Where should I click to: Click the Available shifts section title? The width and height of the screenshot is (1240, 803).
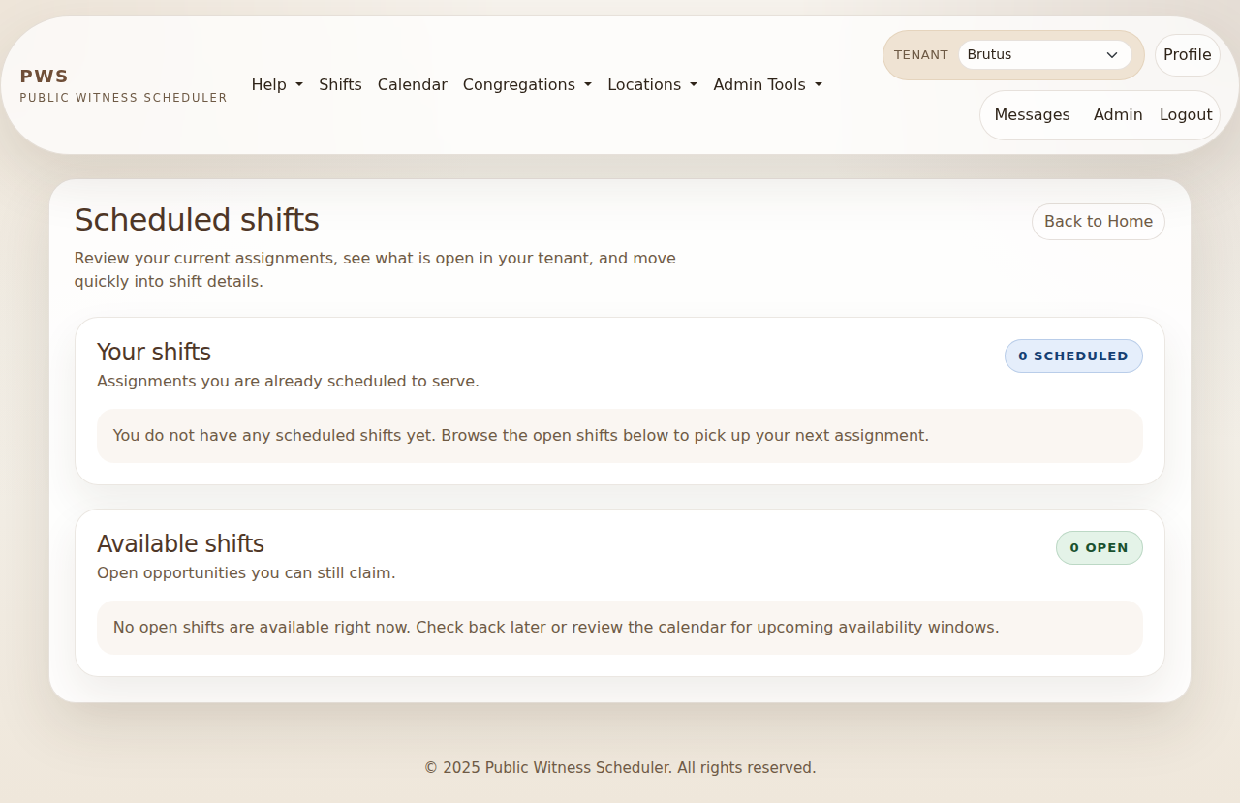(x=180, y=544)
